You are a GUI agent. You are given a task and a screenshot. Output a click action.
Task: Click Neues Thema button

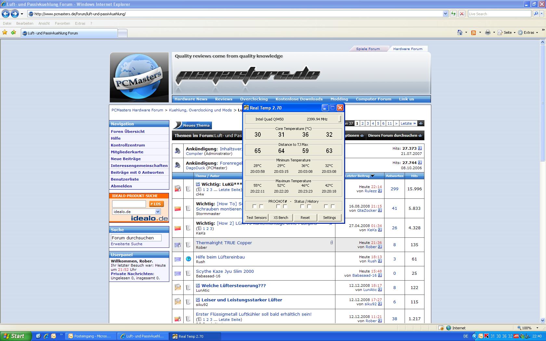192,125
